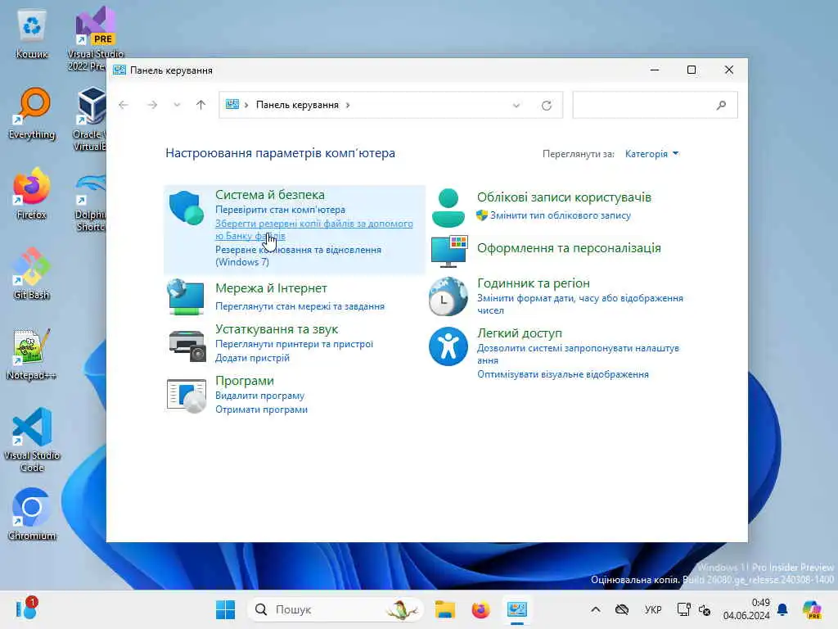
Task: Click Переглянути принтери та пристрої link
Action: 294,344
